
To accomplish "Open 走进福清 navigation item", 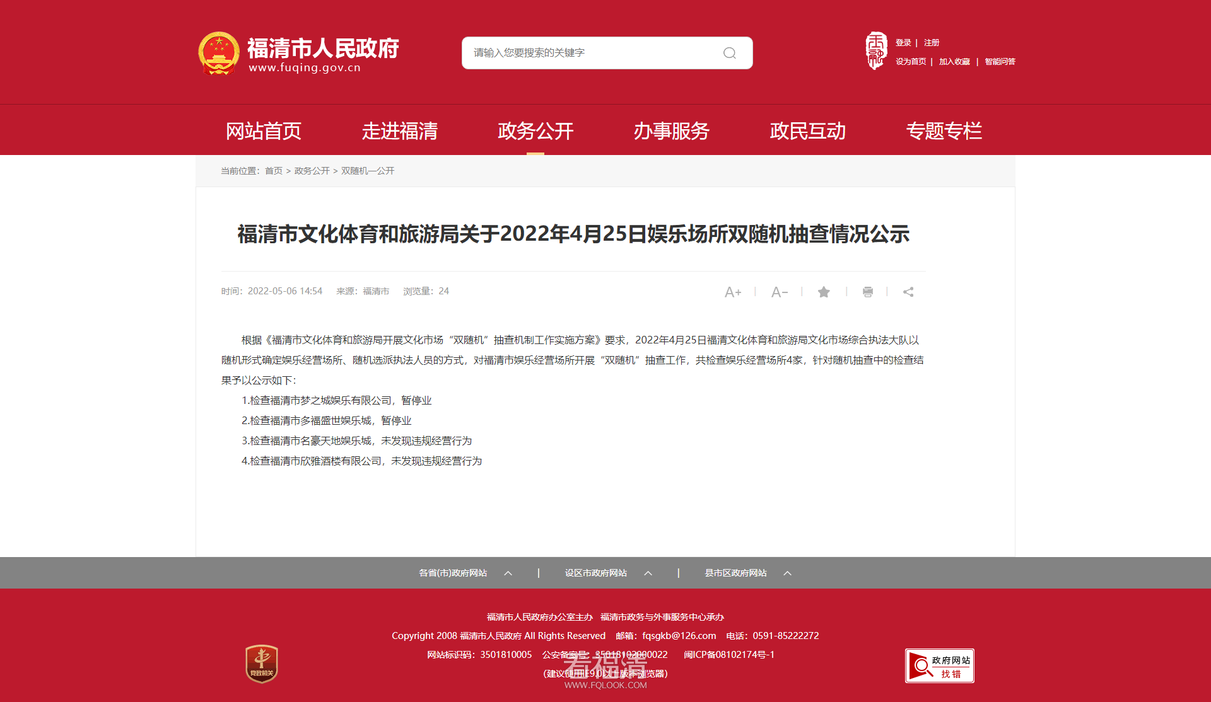I will (x=399, y=130).
